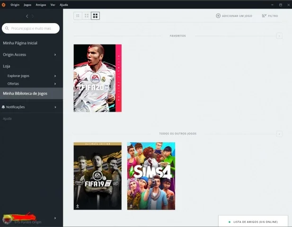The image size is (292, 227).
Task: Minimize the Origin window
Action: (272, 5)
